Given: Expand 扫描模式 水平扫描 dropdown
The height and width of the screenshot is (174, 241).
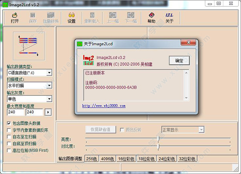Looking at the screenshot, I should (x=49, y=86).
